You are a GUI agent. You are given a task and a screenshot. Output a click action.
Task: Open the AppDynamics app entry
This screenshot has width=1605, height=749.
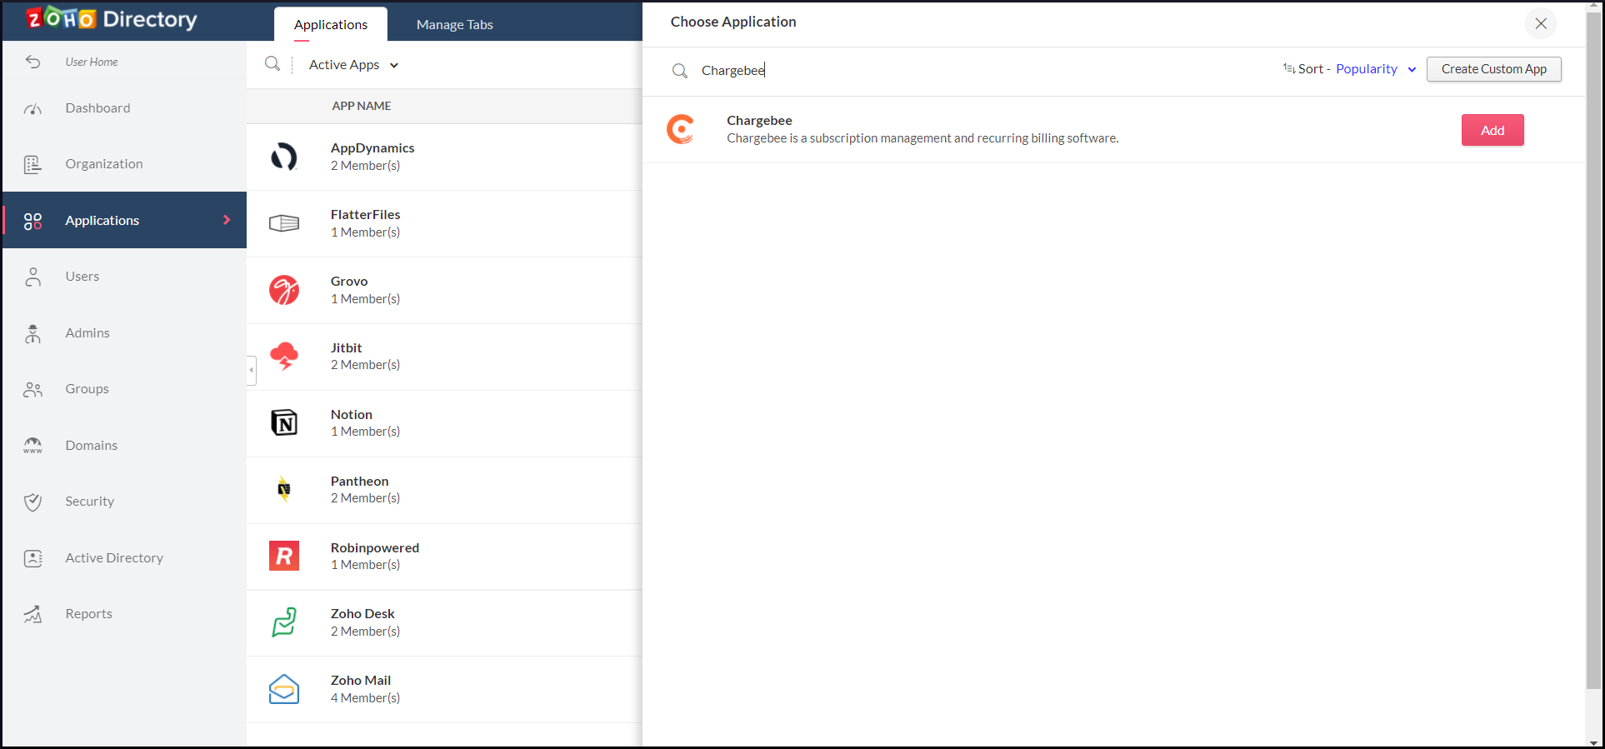click(x=444, y=157)
